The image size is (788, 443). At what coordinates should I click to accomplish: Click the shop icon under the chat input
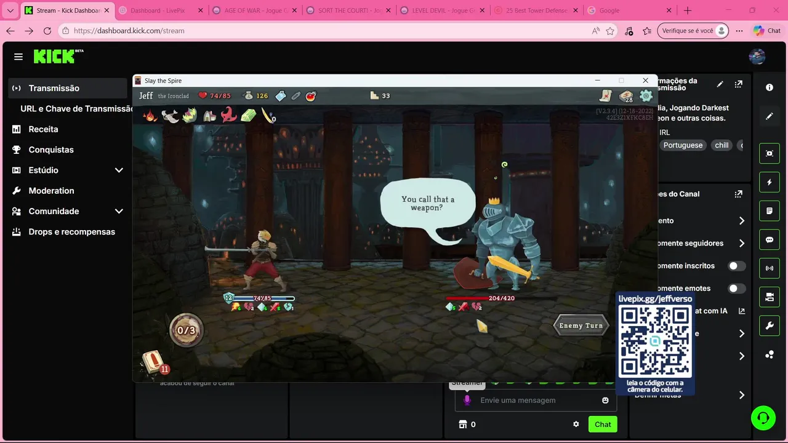click(463, 425)
